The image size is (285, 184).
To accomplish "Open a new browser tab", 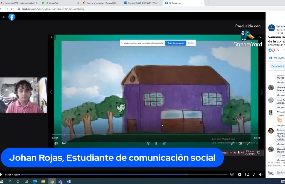I will tap(208, 3).
